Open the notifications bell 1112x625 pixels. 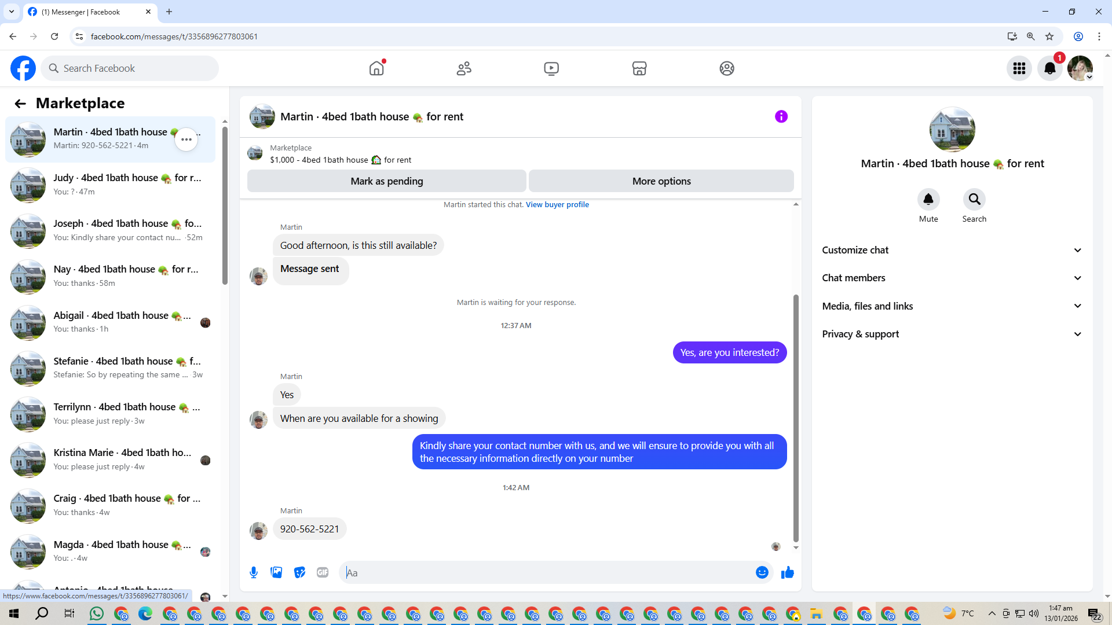pos(1049,68)
